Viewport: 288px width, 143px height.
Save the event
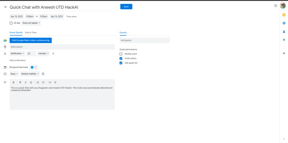pos(126,7)
